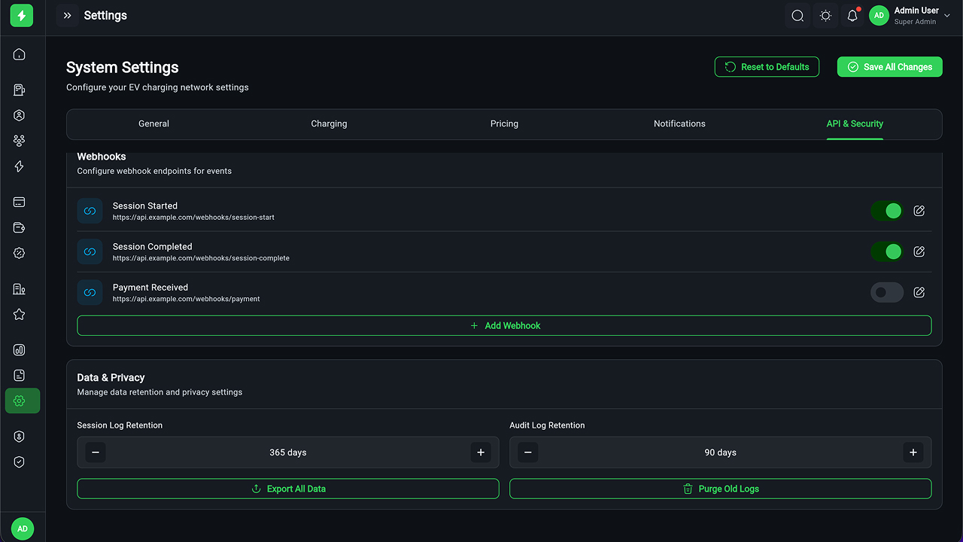Toggle light theme with sun icon

[825, 16]
